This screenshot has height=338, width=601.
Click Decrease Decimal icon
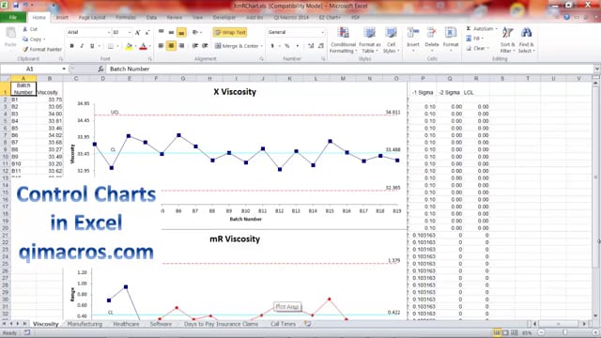(x=321, y=46)
